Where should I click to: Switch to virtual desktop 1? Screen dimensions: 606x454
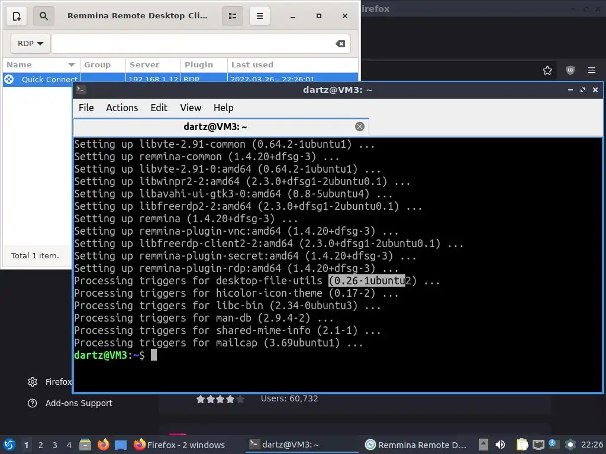click(x=26, y=445)
